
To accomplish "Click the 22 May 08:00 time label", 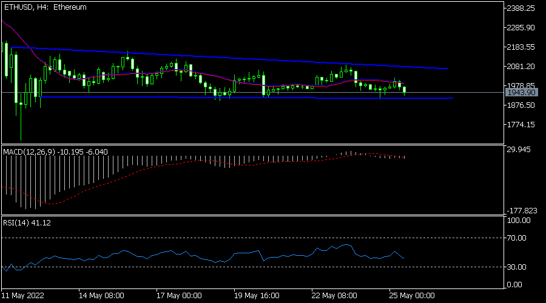I will click(334, 296).
